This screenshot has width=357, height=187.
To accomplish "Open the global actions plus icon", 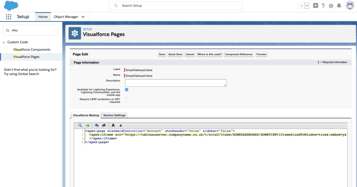I will click(315, 6).
